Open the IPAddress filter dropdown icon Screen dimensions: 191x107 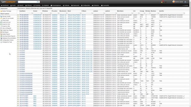(50, 13)
